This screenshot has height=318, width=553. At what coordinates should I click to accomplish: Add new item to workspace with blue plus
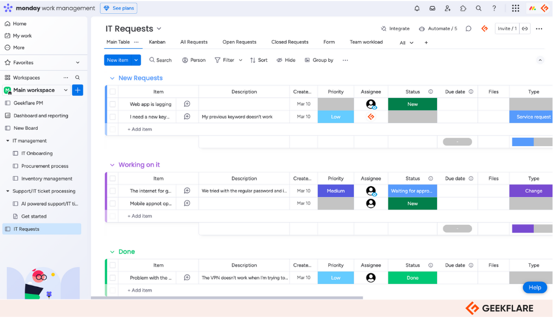78,90
